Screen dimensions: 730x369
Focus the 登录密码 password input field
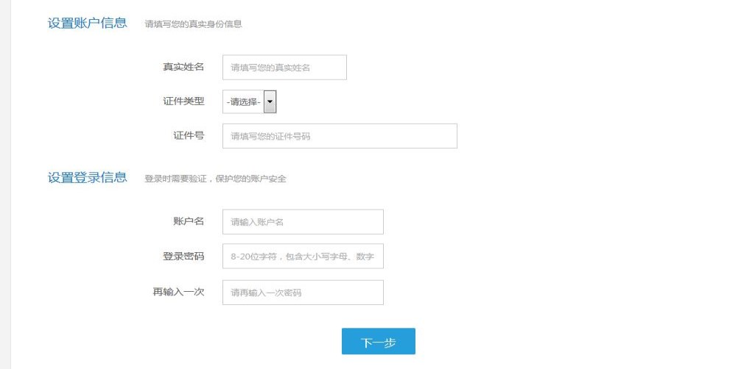coord(303,257)
